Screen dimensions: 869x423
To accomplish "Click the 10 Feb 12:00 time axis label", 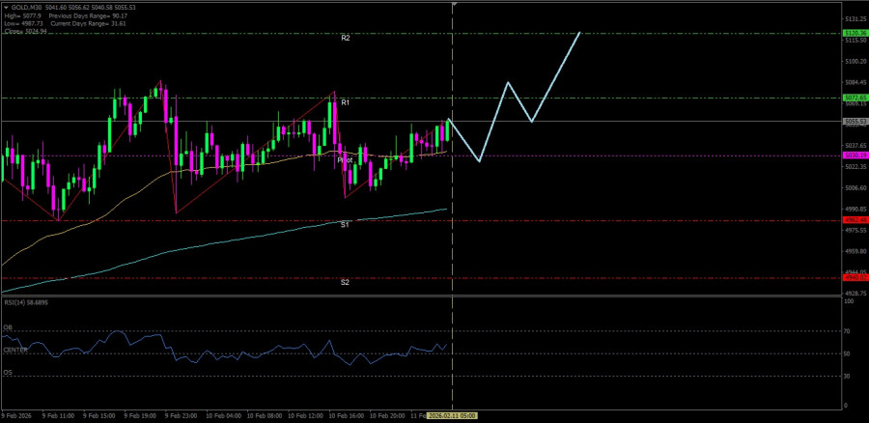I will 304,416.
